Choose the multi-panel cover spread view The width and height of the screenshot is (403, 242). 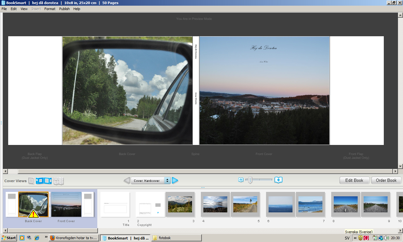pyautogui.click(x=58, y=181)
